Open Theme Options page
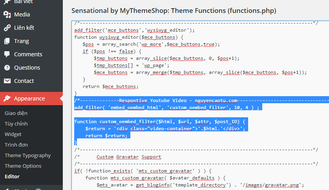Screen dimensions: 329x190 tap(23, 166)
